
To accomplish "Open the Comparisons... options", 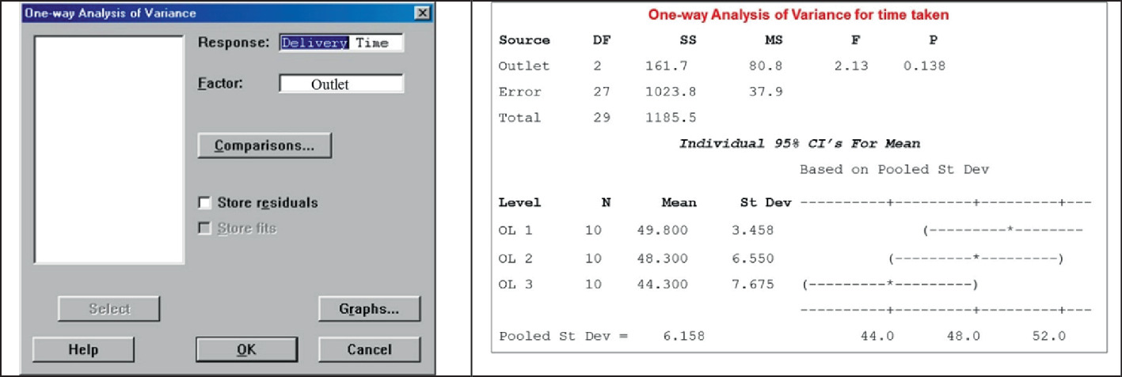I will (x=264, y=146).
